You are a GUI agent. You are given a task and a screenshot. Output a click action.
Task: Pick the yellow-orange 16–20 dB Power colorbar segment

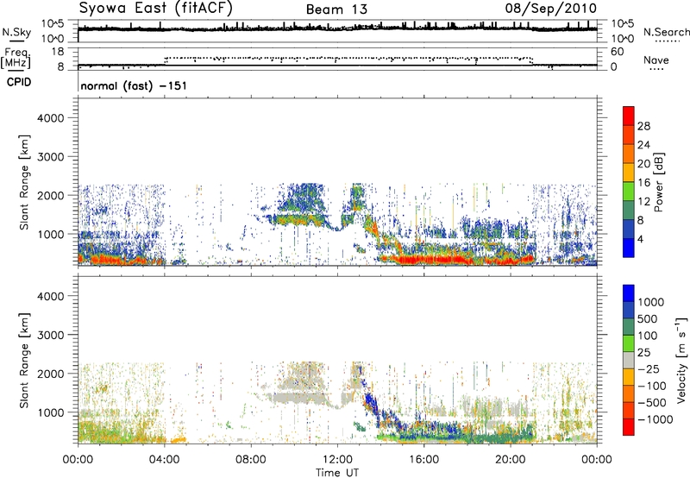tap(629, 173)
